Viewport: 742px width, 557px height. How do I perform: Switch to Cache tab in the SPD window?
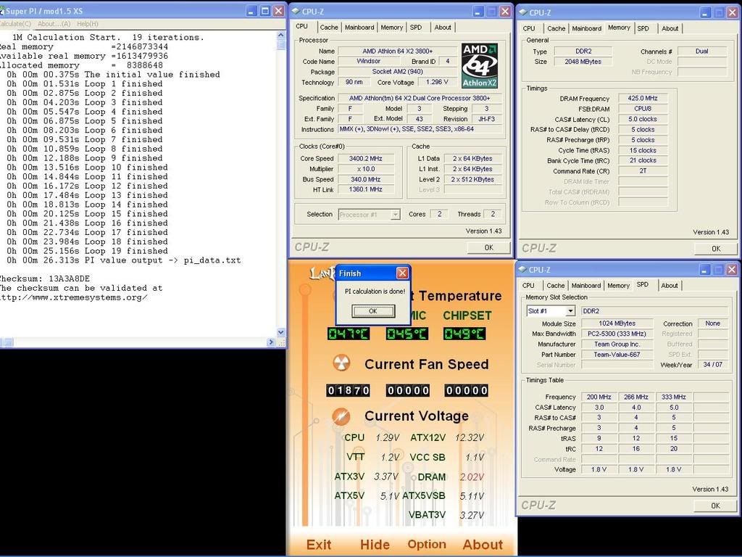(556, 286)
